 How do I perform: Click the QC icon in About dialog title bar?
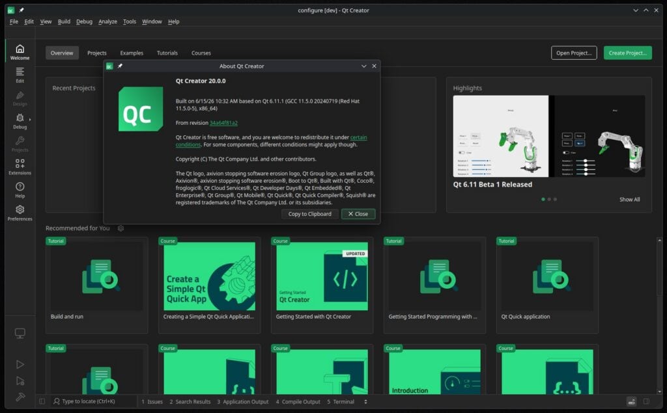point(109,66)
